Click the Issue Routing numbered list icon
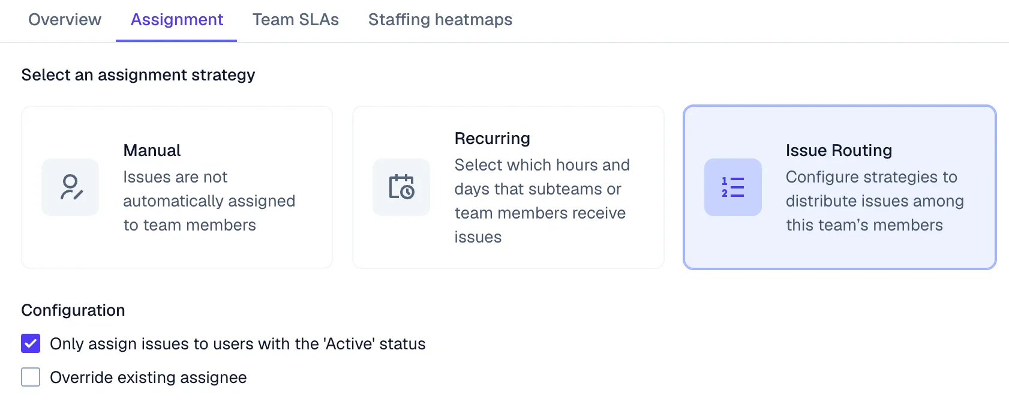 [x=732, y=187]
